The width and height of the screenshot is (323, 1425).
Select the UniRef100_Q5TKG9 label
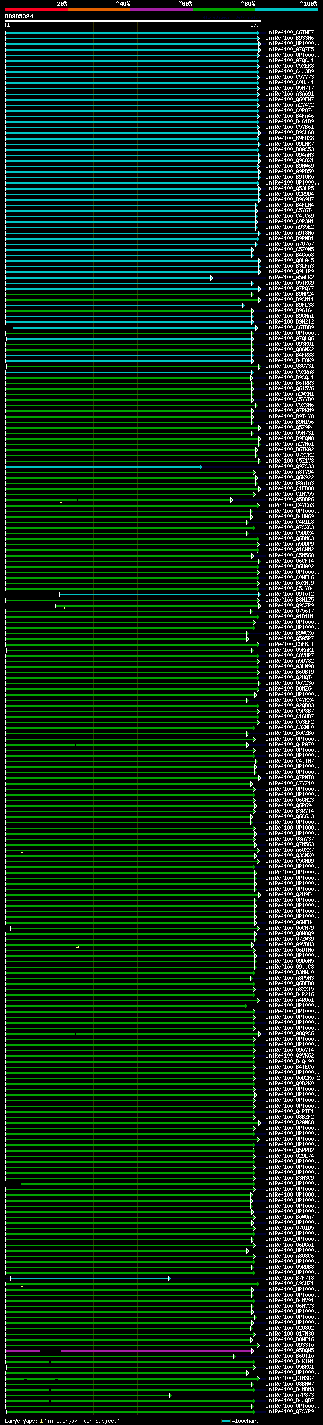(x=289, y=283)
